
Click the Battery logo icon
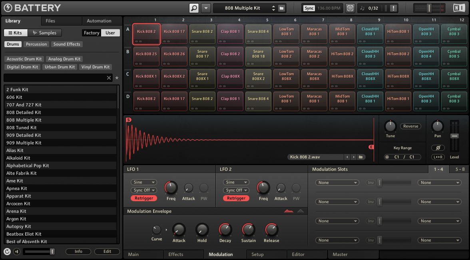[8, 8]
